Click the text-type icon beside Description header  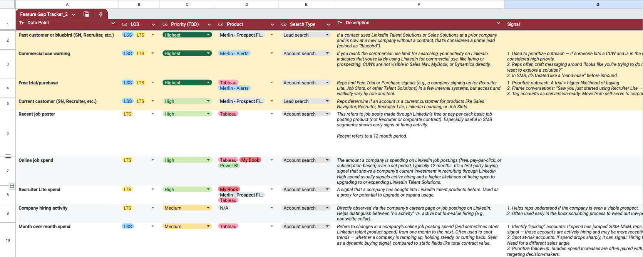[x=340, y=23]
